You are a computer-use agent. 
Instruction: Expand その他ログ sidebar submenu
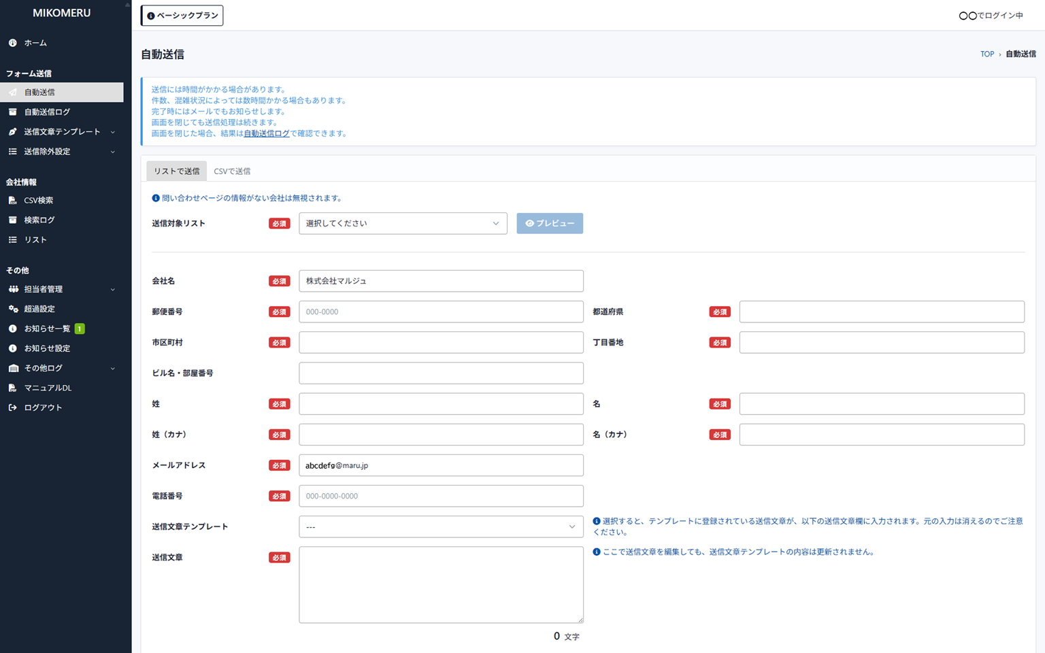pos(112,368)
